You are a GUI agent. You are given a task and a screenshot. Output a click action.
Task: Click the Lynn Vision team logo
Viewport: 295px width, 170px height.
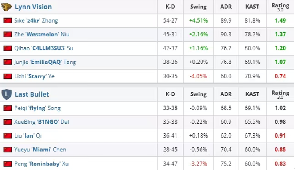coord(6,7)
